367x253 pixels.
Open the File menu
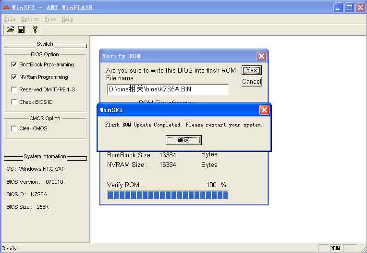[x=10, y=19]
